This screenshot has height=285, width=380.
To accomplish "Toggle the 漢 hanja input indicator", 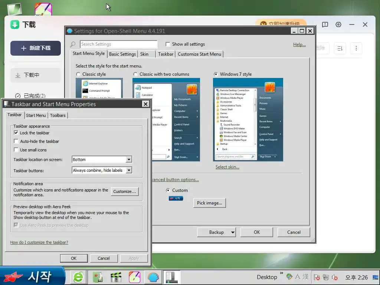I will click(306, 276).
